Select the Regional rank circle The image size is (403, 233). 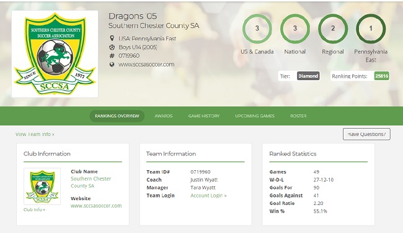click(x=333, y=29)
